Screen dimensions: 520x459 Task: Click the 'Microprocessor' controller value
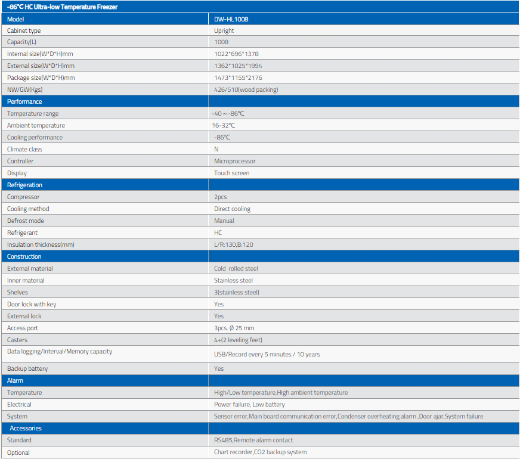(x=235, y=162)
